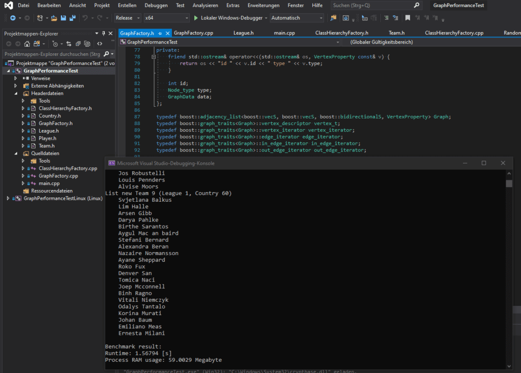This screenshot has height=373, width=521.
Task: Start debugging with the green play icon
Action: 195,17
